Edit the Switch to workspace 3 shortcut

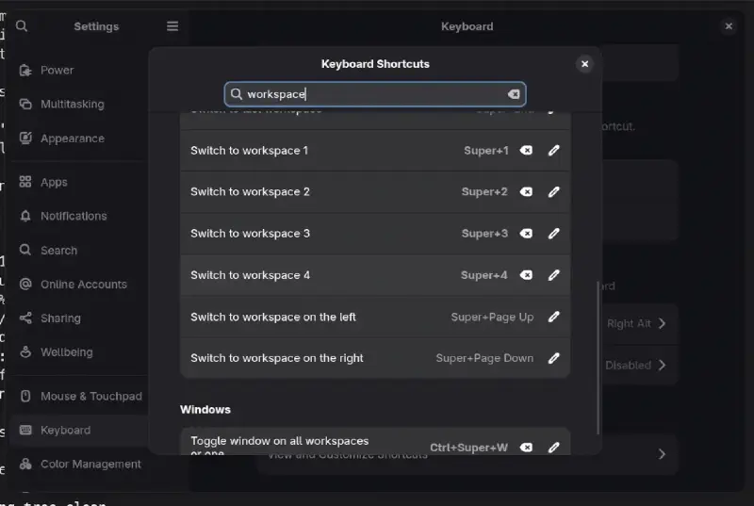(553, 234)
